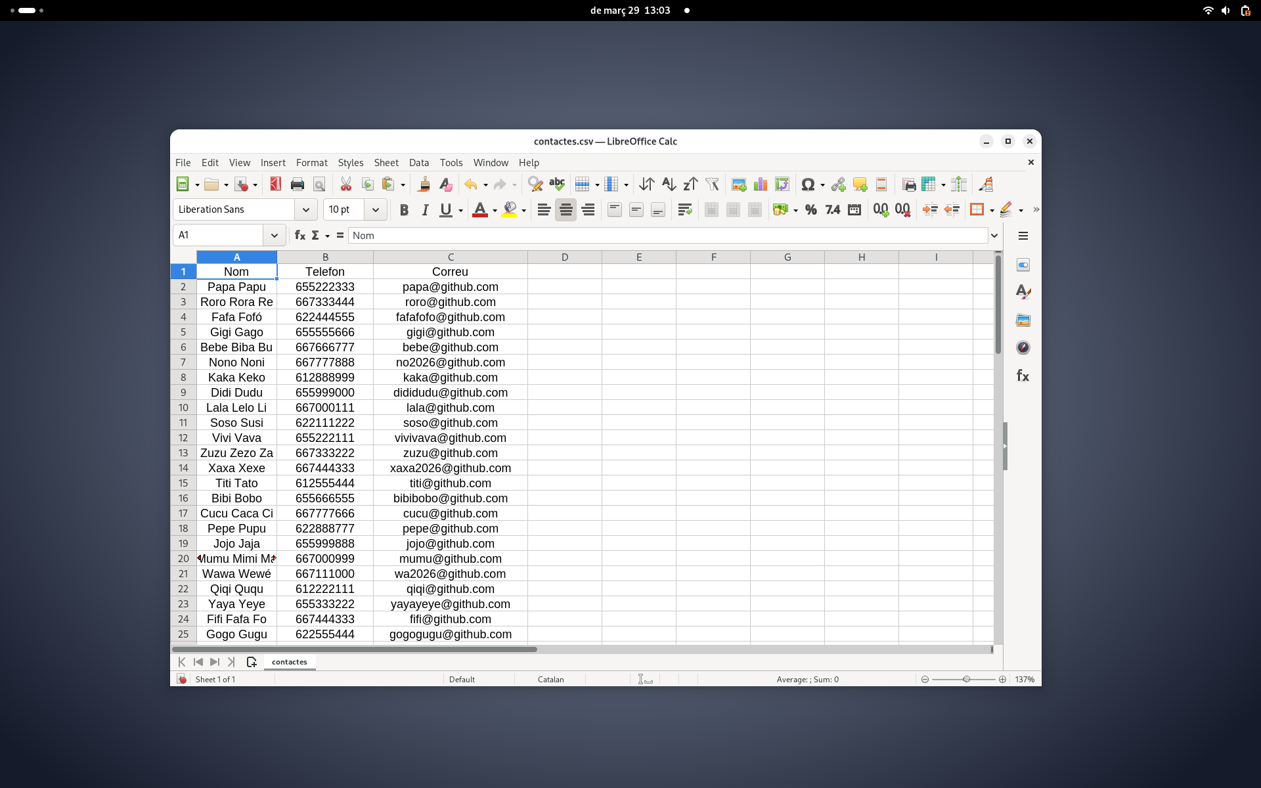Open the sidebar Functions panel
The height and width of the screenshot is (788, 1261).
(1023, 376)
